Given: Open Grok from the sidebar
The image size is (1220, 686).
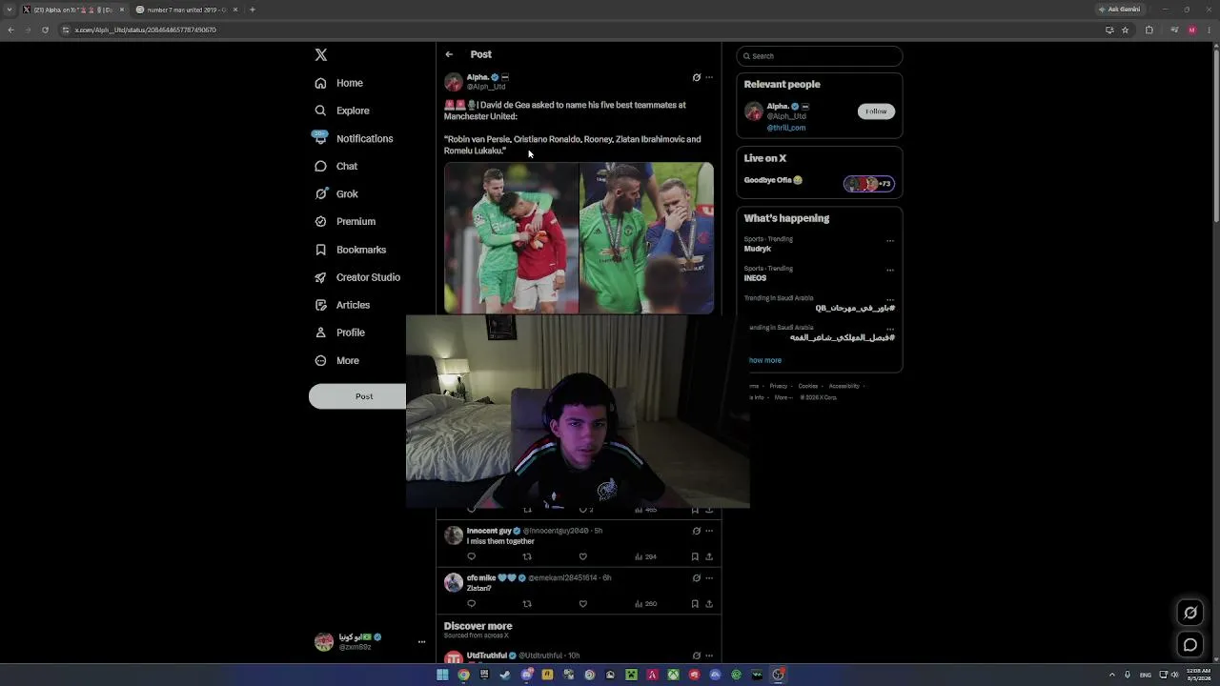Looking at the screenshot, I should point(336,193).
